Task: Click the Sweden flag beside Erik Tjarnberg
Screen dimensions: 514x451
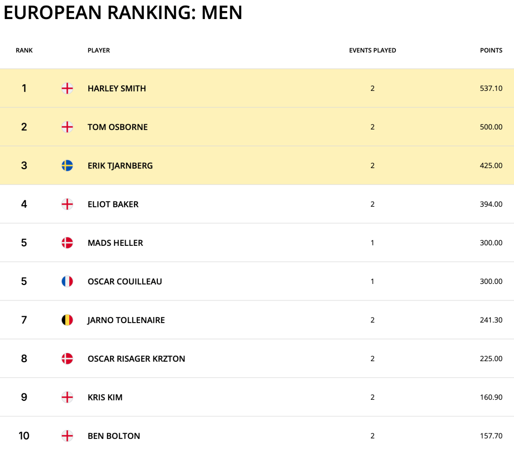Action: [67, 166]
